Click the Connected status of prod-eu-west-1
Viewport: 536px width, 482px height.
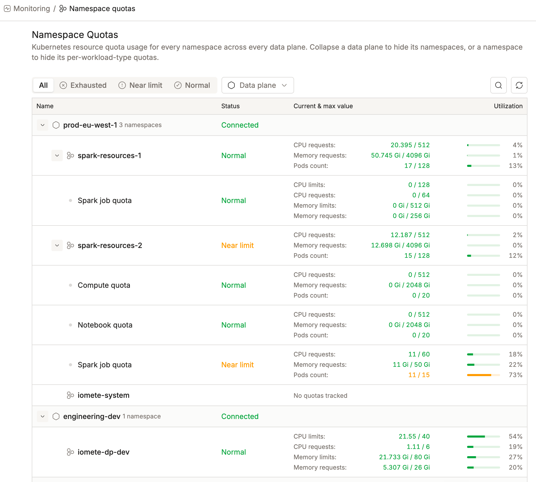tap(240, 125)
